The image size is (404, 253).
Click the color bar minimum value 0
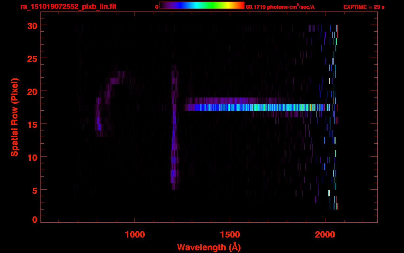(x=157, y=7)
